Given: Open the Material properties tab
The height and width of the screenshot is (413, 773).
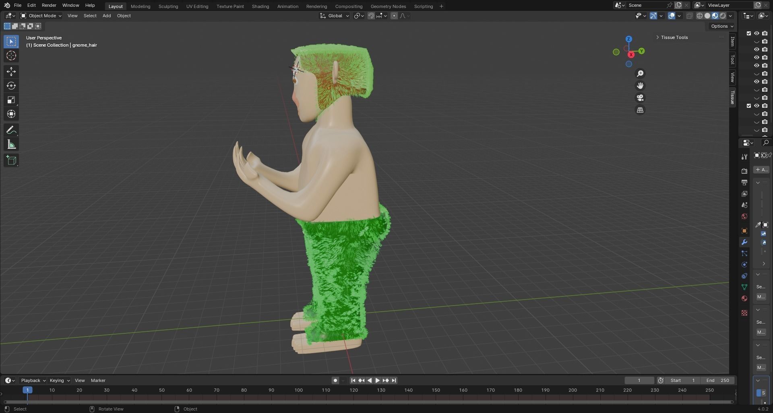Looking at the screenshot, I should tap(744, 298).
